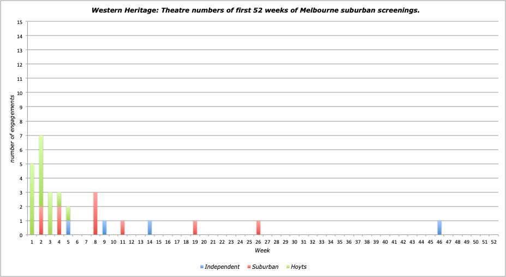Select the red bar at week 26
506x277 pixels.
click(258, 228)
